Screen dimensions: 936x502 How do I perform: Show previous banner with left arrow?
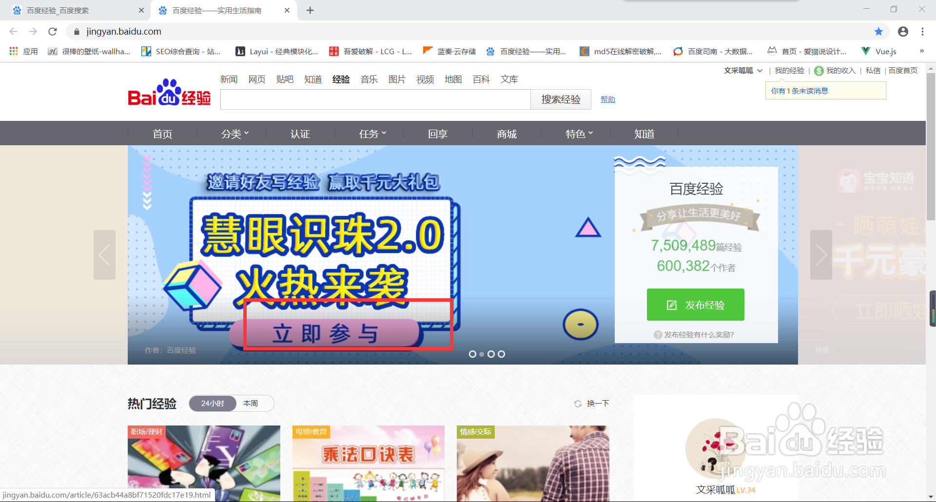point(104,255)
